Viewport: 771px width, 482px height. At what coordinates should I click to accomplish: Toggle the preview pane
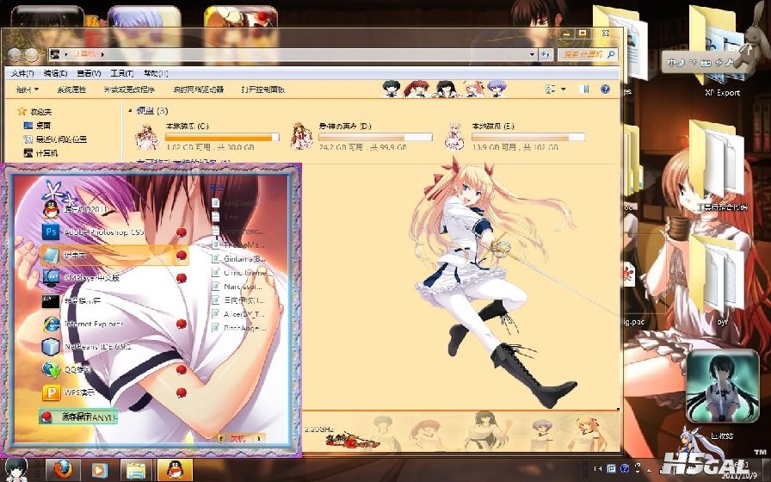pos(584,89)
